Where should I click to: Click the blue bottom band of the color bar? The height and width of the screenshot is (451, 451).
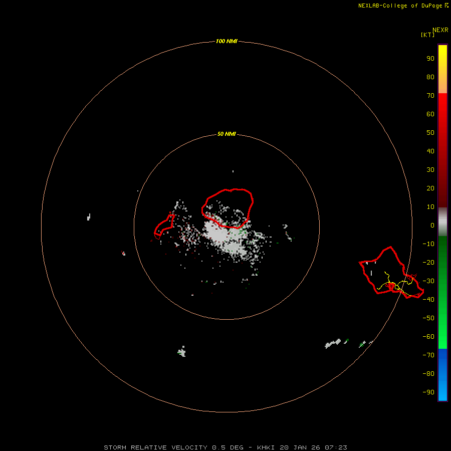point(442,375)
